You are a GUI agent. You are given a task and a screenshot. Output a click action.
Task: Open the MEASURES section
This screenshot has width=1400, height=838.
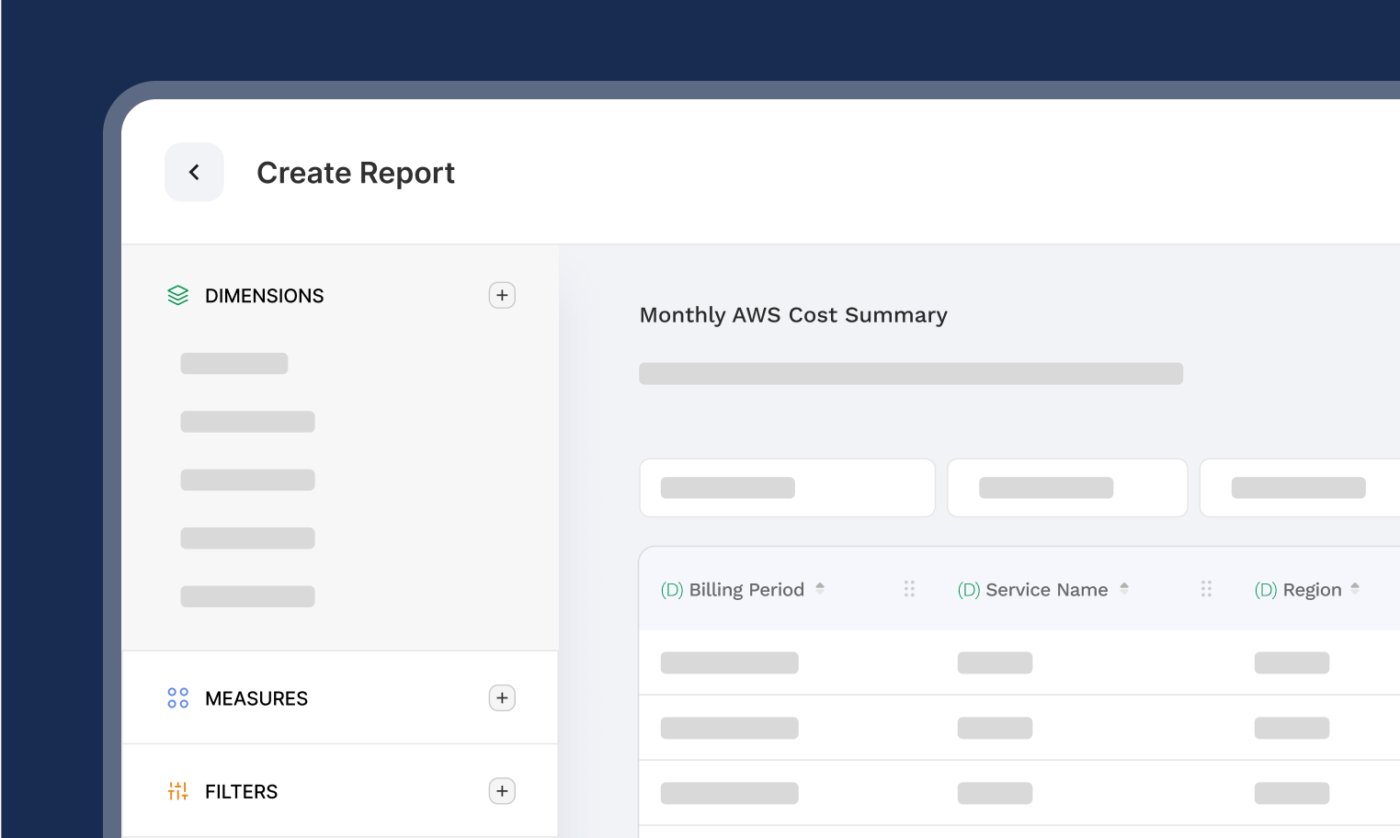[x=256, y=698]
